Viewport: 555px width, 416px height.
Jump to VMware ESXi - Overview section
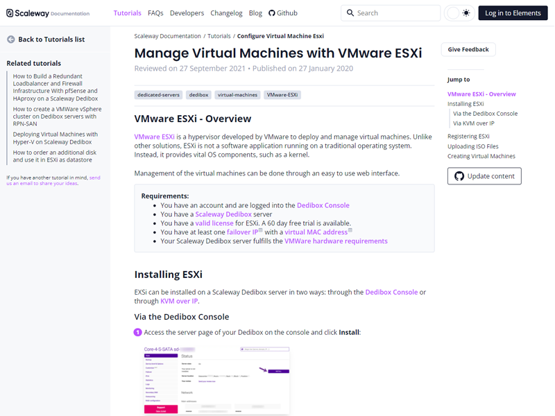[x=481, y=94]
